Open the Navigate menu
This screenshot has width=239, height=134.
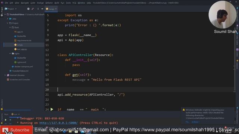click(x=25, y=3)
